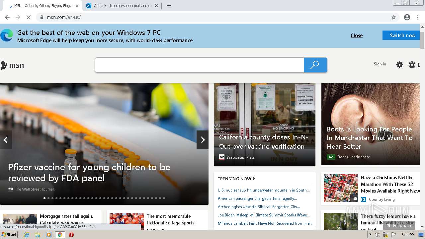Click the page vertical scrollbar
The image size is (425, 239).
pyautogui.click(x=422, y=40)
